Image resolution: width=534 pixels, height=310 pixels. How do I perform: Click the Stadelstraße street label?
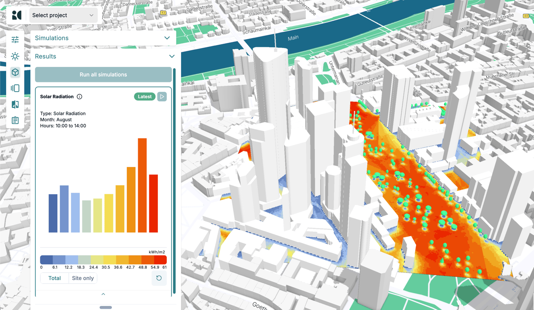point(260,13)
